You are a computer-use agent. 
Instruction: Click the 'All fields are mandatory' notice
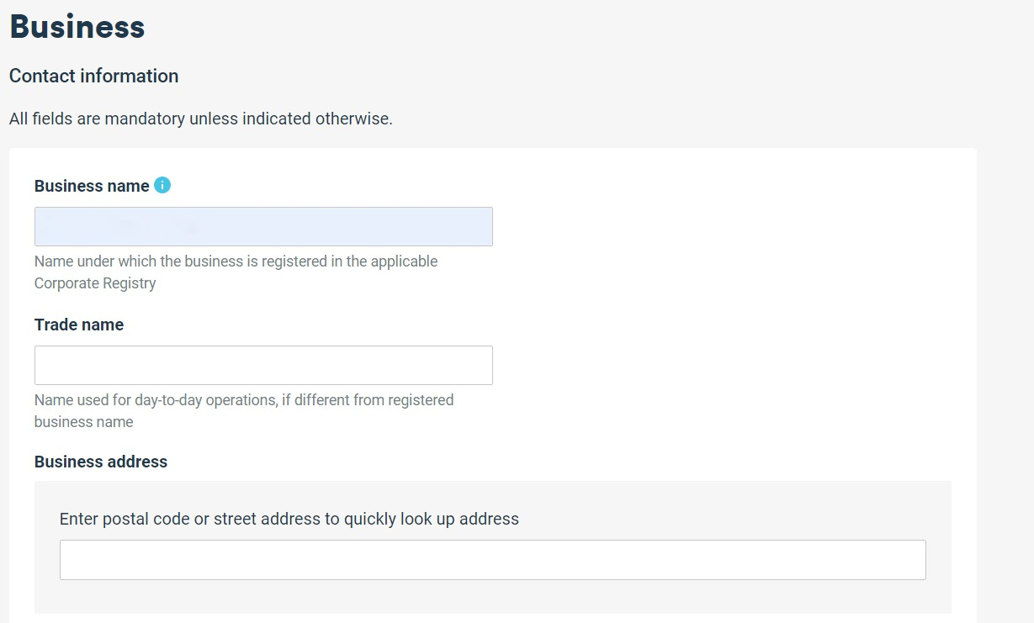pos(201,119)
